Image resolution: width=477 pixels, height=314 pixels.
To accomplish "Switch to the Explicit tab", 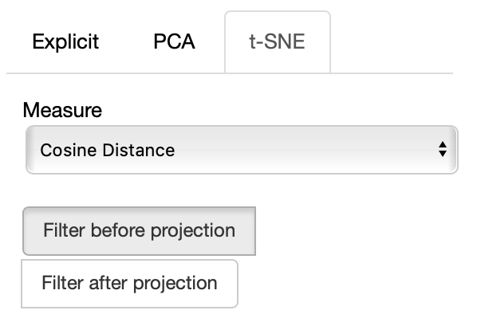I will pyautogui.click(x=65, y=41).
